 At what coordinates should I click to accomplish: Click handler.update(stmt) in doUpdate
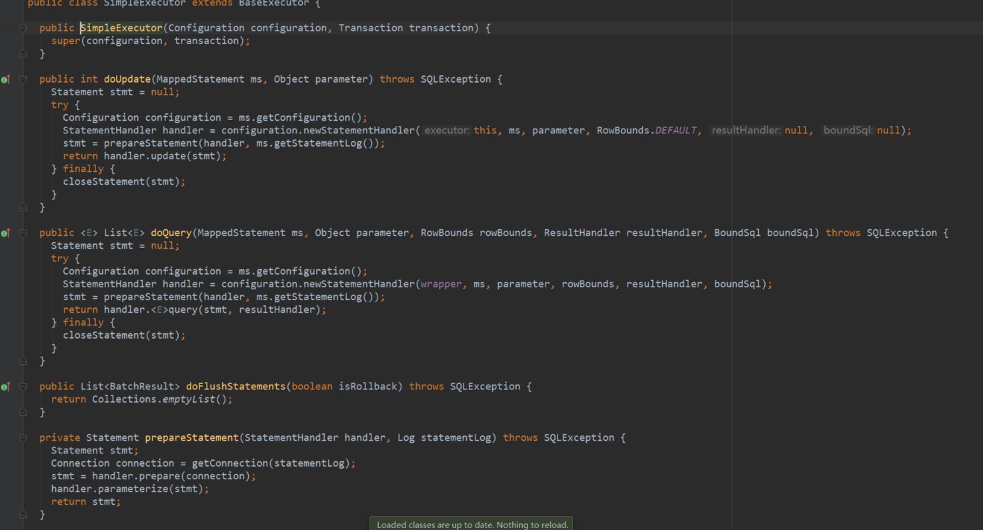tap(163, 156)
